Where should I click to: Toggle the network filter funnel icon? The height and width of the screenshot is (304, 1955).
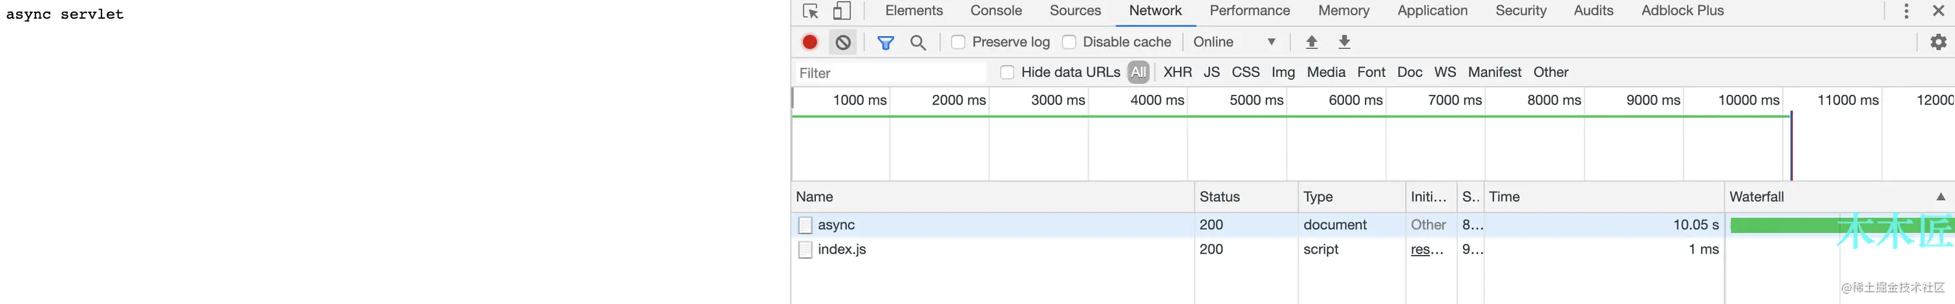885,43
